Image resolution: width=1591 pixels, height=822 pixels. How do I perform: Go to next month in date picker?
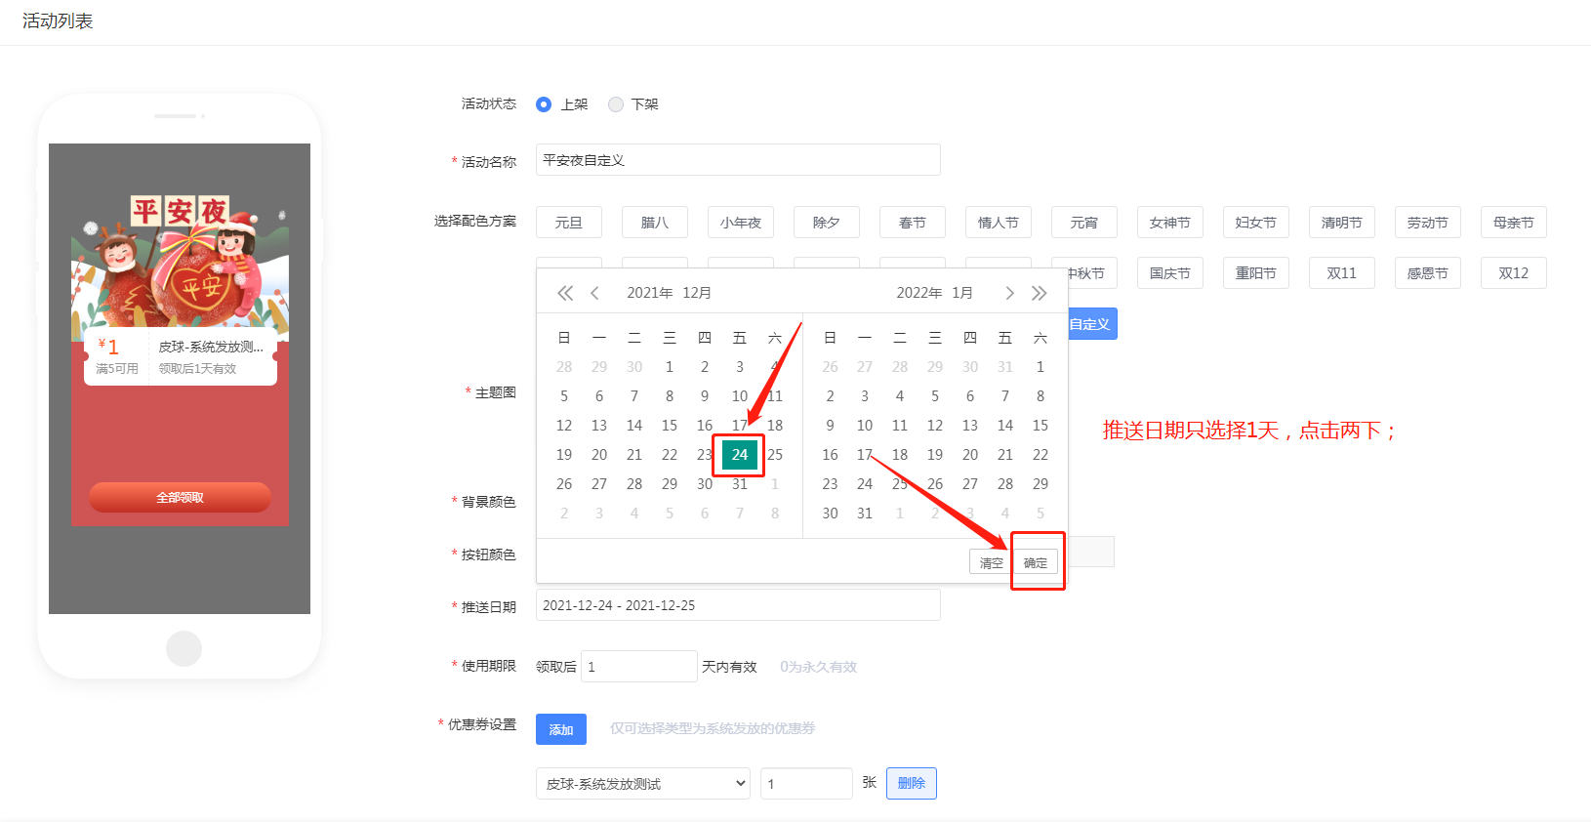pyautogui.click(x=1010, y=293)
